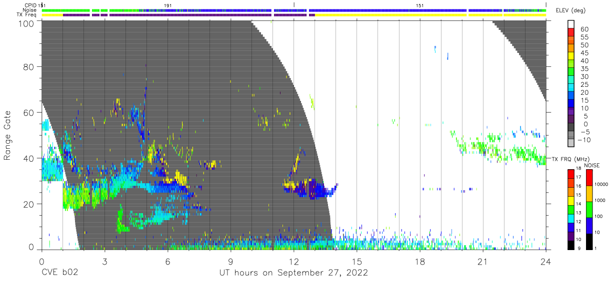
Task: Click the 60 tick on the Range Gate axis
Action: [x=29, y=112]
